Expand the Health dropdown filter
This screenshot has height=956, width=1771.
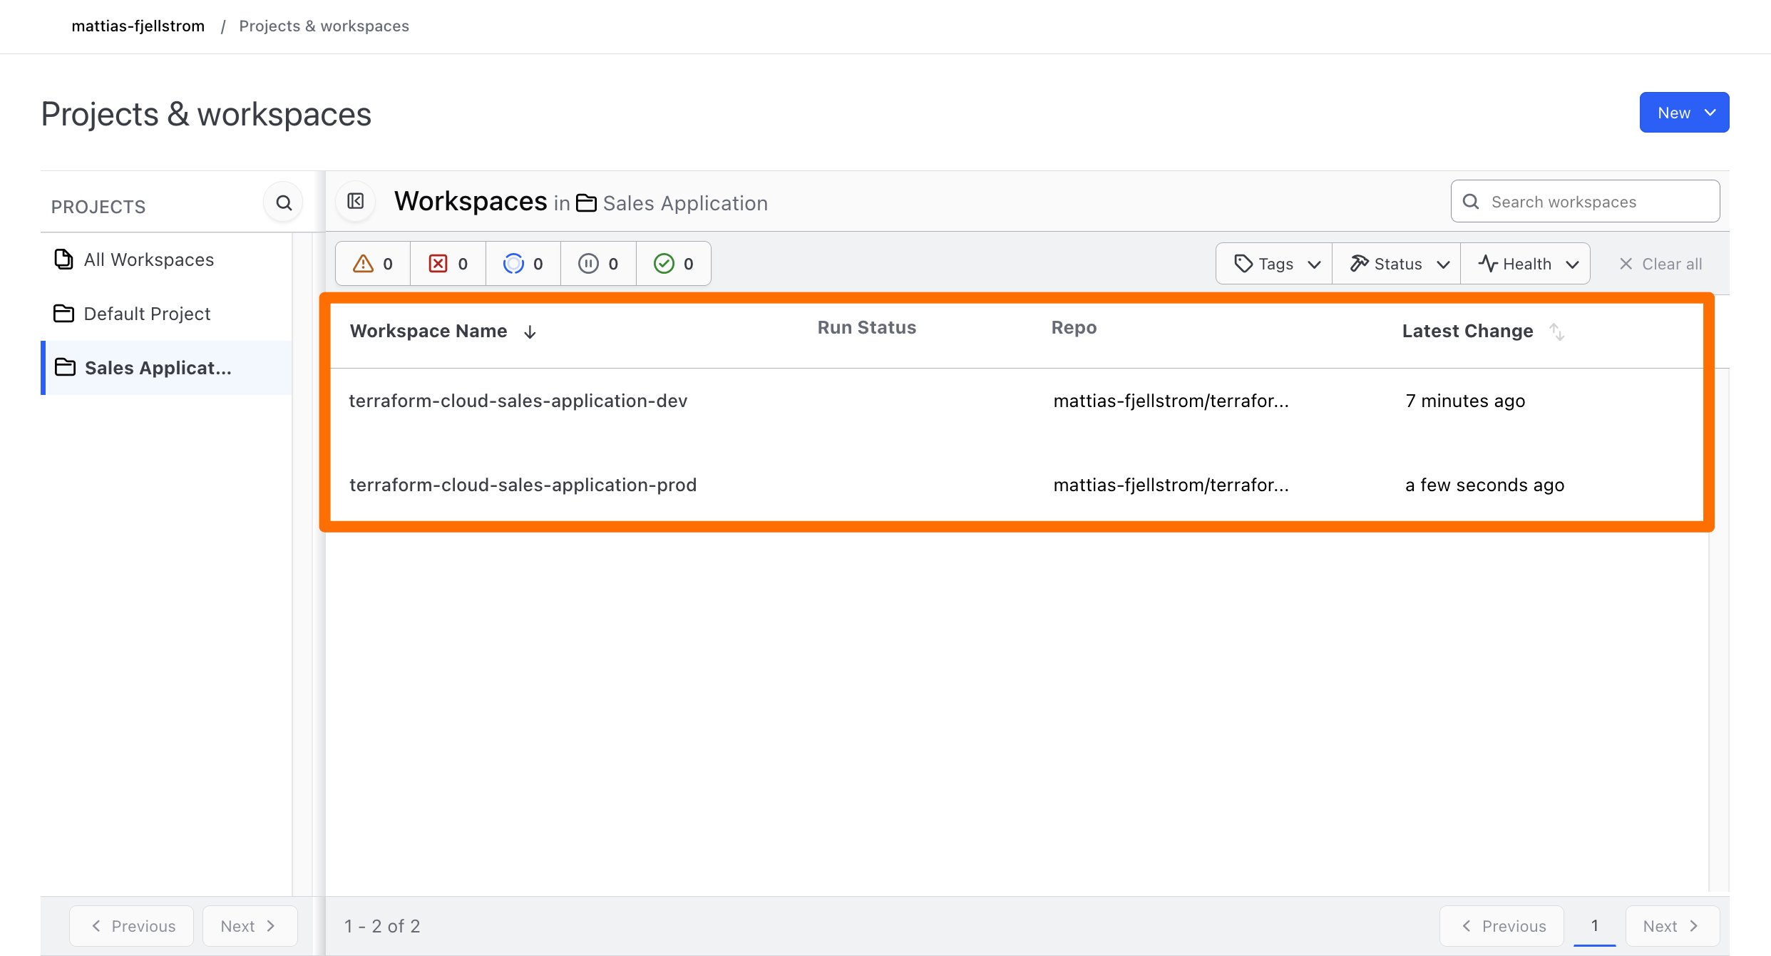[x=1527, y=264]
